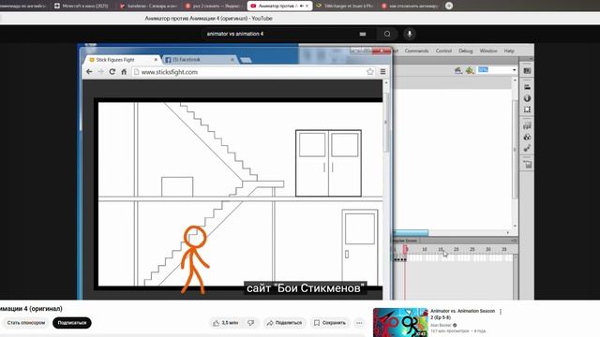Click the red playhead on the Flash timeline

coord(405,250)
